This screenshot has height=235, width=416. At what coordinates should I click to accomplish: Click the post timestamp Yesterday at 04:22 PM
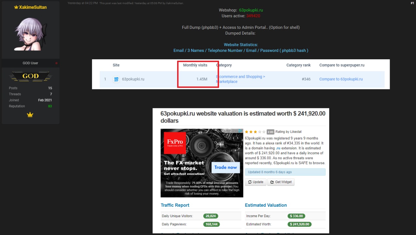pos(83,3)
